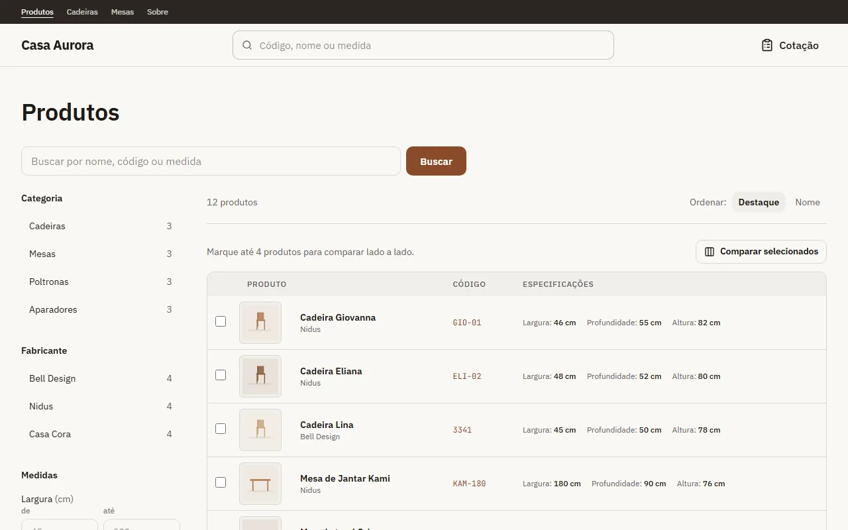This screenshot has width=848, height=530.
Task: Sort products by Destaque
Action: (x=759, y=202)
